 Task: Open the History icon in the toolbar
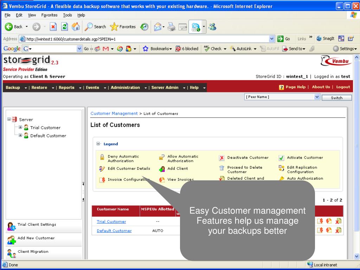144,27
